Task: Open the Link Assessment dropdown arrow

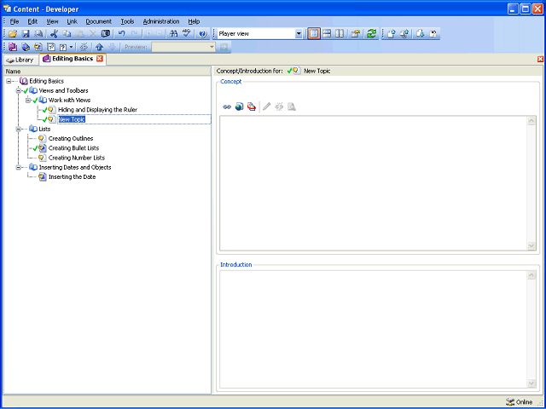Action: (x=71, y=47)
